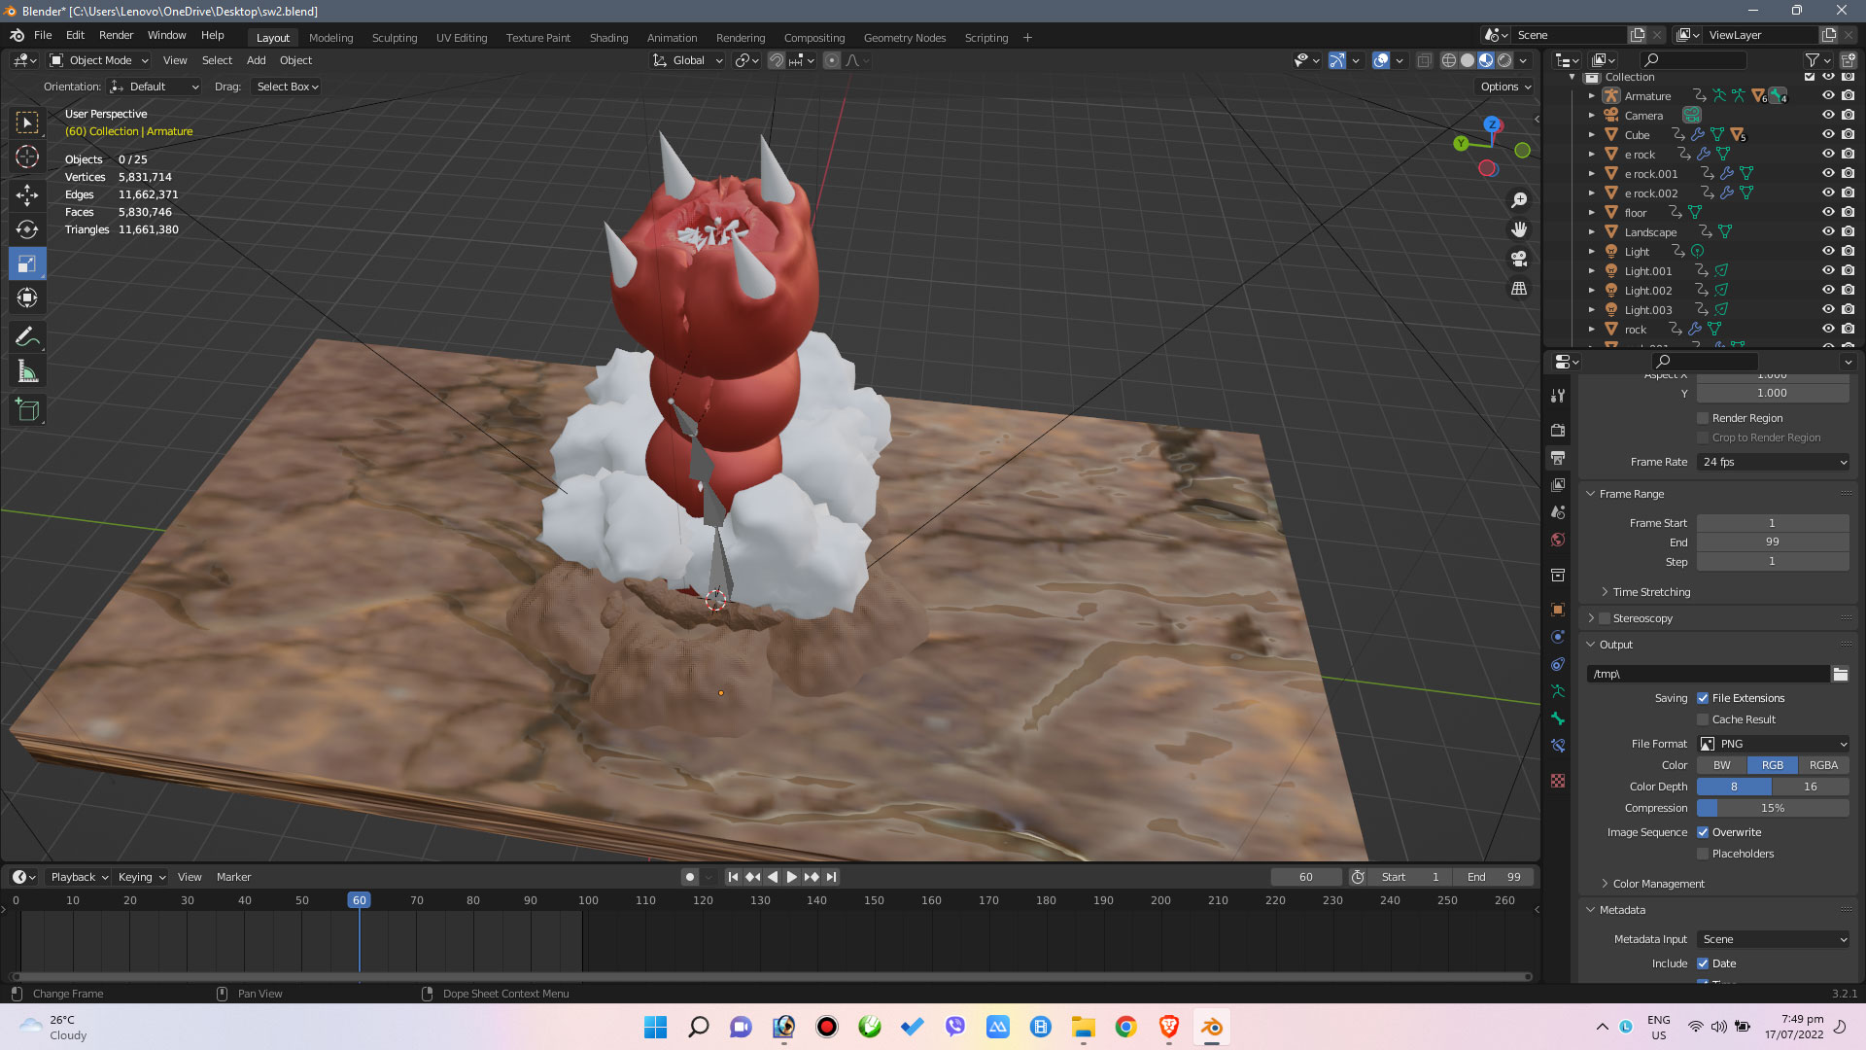Browse output folder with folder icon
Screen dimensions: 1866x1050
coord(1840,674)
